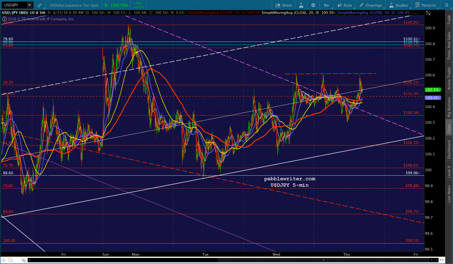Click the bid quote B: 100.506
Image resolution: width=453 pixels, height=264 pixels.
[116, 5]
